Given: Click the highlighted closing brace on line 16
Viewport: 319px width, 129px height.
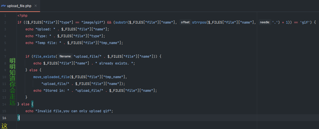Looking at the screenshot, I should [x=19, y=118].
